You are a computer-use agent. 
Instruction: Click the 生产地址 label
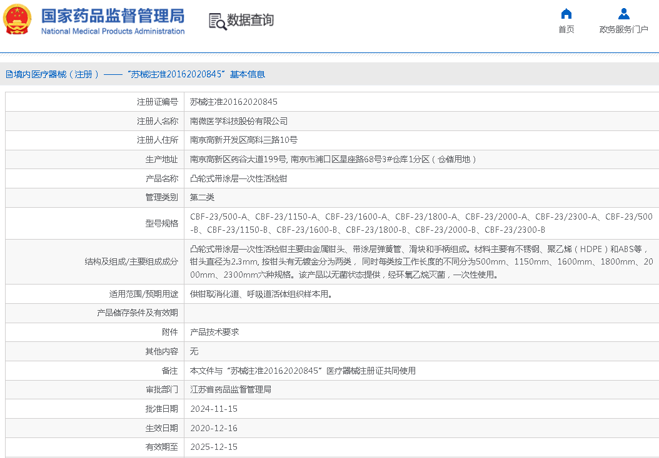(162, 159)
